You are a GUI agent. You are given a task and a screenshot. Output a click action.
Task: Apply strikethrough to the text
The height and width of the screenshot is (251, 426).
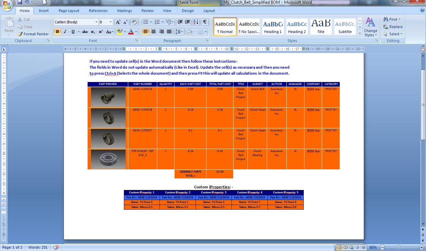[x=85, y=32]
